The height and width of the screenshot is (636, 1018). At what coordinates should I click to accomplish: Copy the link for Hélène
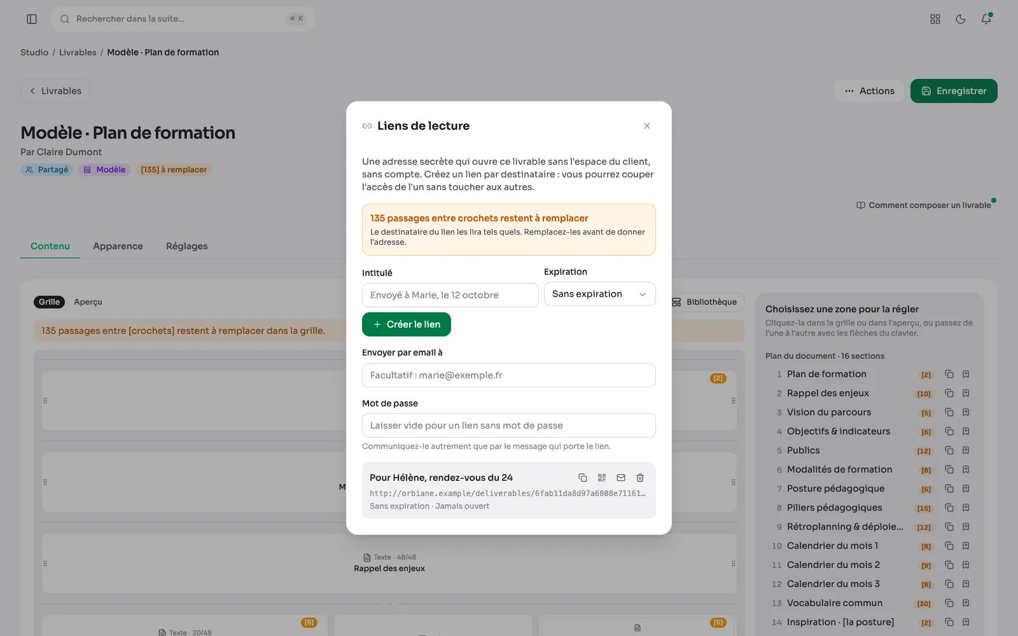[x=582, y=478]
